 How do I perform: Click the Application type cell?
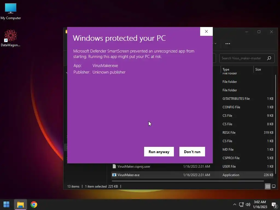[231, 175]
